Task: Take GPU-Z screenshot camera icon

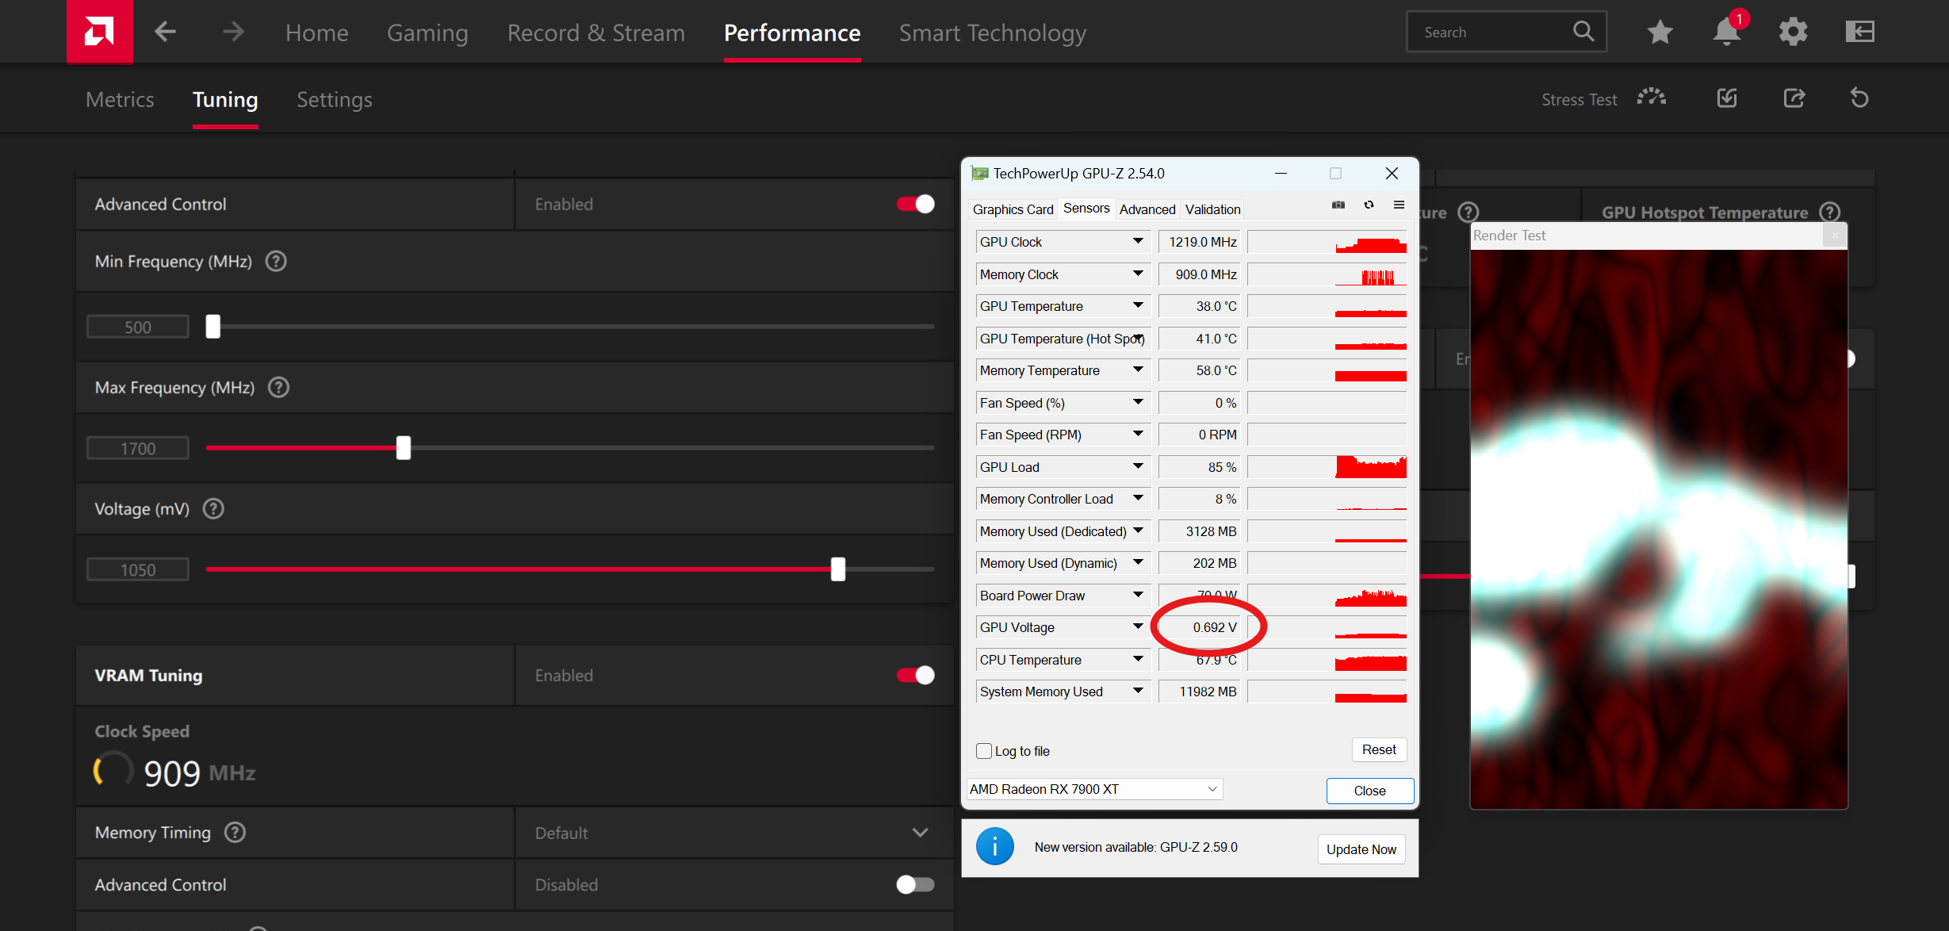Action: pyautogui.click(x=1338, y=205)
